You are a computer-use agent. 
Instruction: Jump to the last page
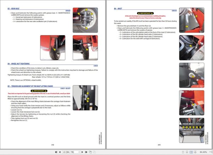coord(86,152)
